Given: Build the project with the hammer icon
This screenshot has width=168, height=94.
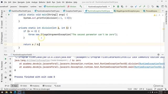Looking at the screenshot, I should pos(81,7).
